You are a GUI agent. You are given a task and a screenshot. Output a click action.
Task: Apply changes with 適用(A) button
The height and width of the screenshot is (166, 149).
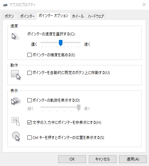click(x=133, y=159)
